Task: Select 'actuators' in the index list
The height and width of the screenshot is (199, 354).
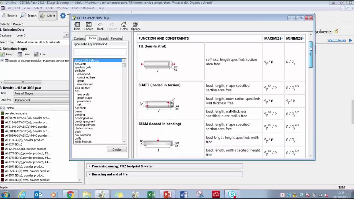Action: [80, 64]
